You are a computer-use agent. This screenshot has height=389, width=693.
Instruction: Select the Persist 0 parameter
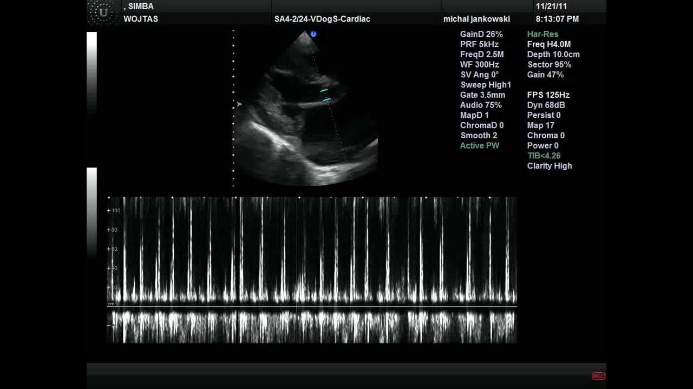pyautogui.click(x=544, y=115)
